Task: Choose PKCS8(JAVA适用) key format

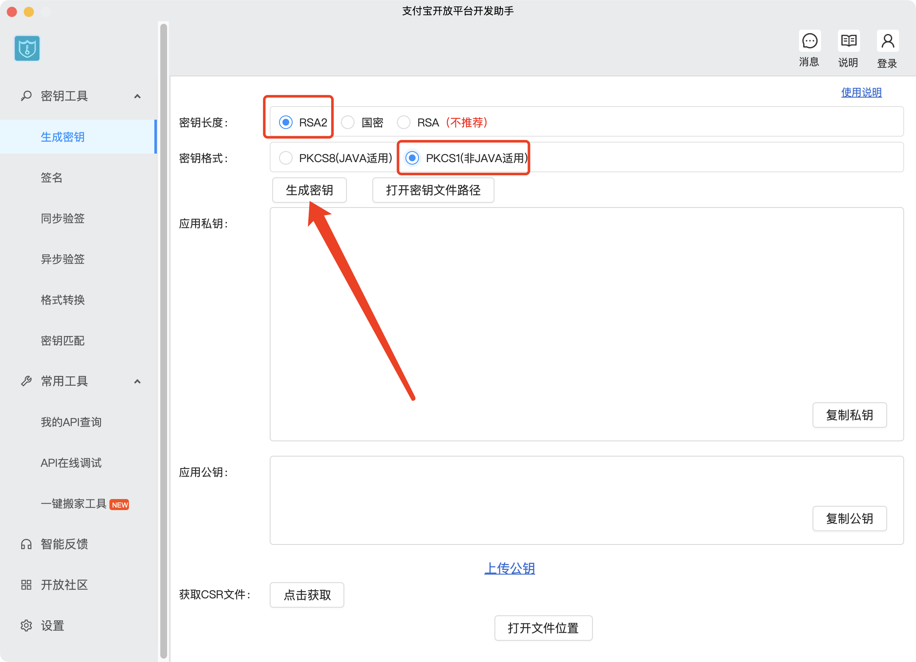Action: coord(286,158)
